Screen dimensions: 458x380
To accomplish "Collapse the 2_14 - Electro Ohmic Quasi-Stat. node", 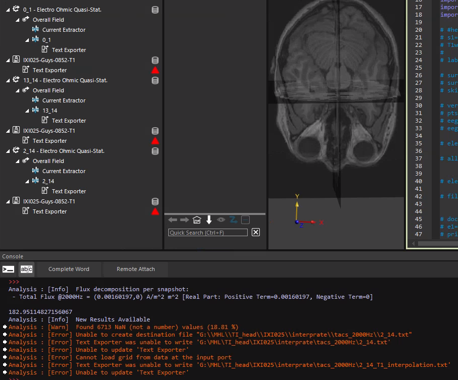I will click(x=8, y=151).
